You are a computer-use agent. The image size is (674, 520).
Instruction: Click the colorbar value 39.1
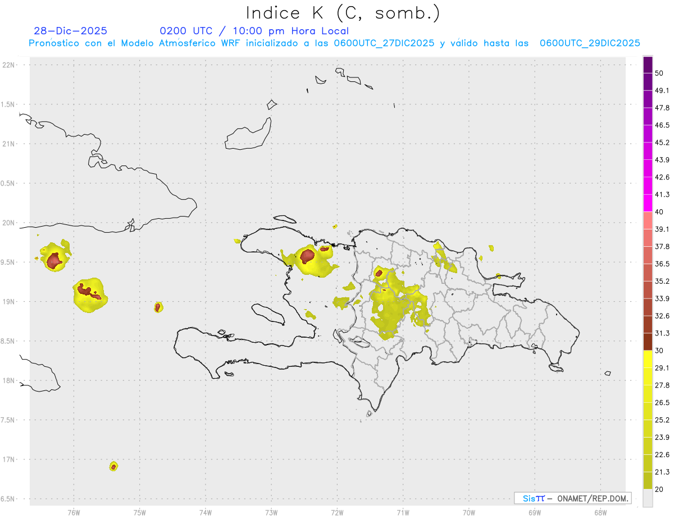click(662, 229)
